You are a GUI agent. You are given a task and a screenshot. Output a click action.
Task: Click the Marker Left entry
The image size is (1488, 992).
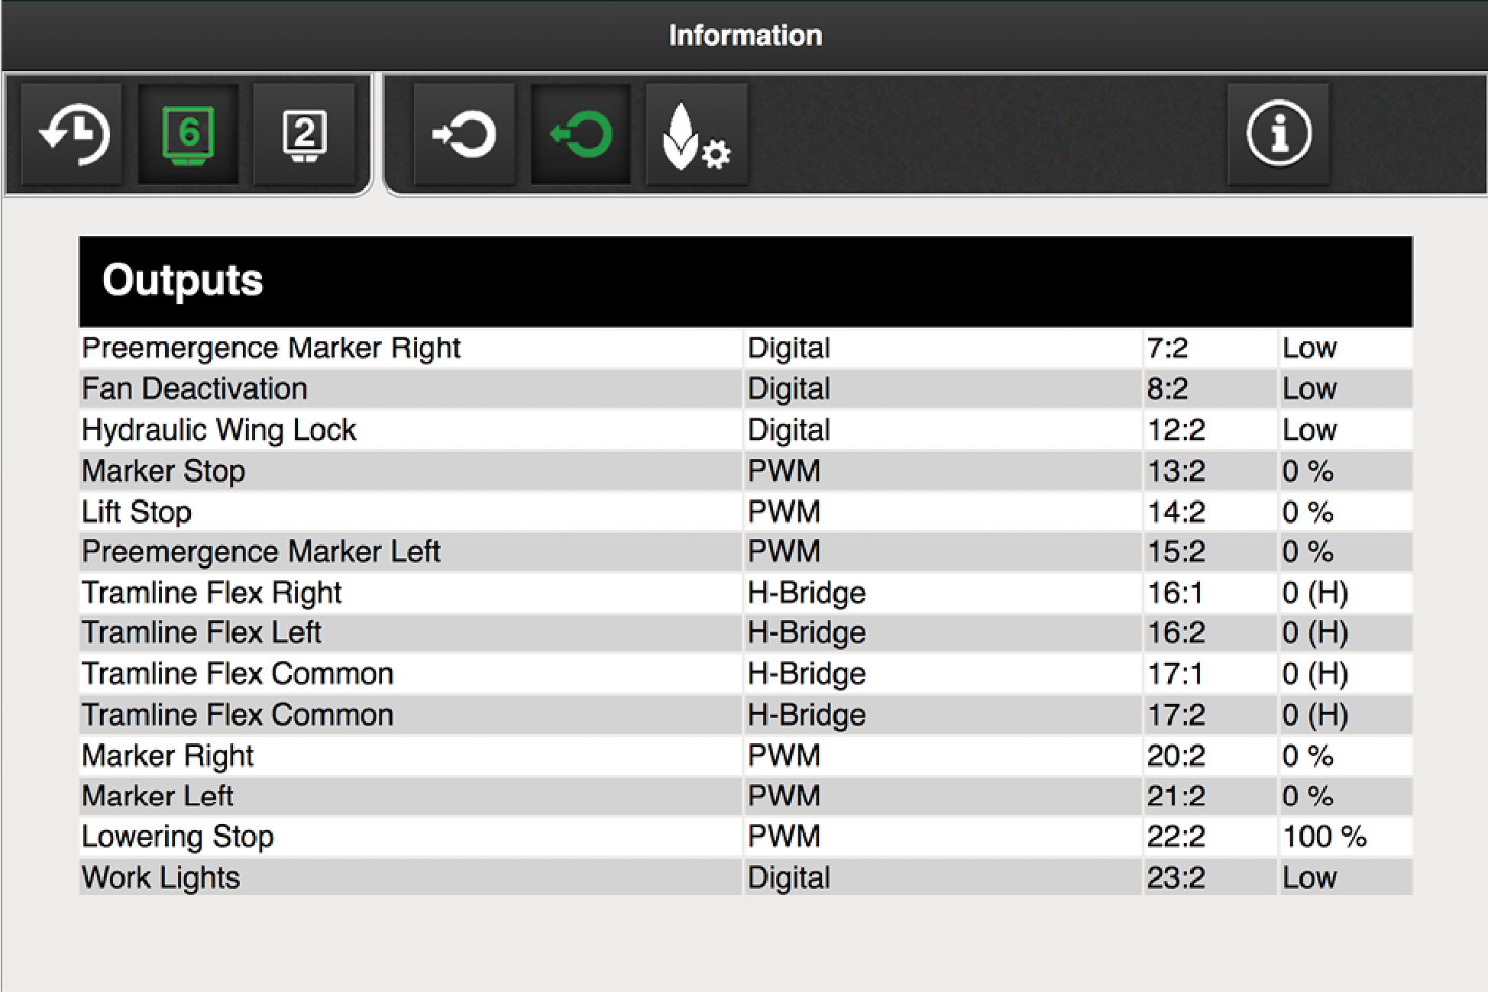pyautogui.click(x=157, y=797)
